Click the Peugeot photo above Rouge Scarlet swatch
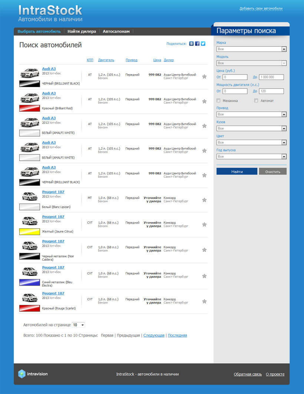Image resolution: width=304 pixels, height=394 pixels. pyautogui.click(x=30, y=297)
